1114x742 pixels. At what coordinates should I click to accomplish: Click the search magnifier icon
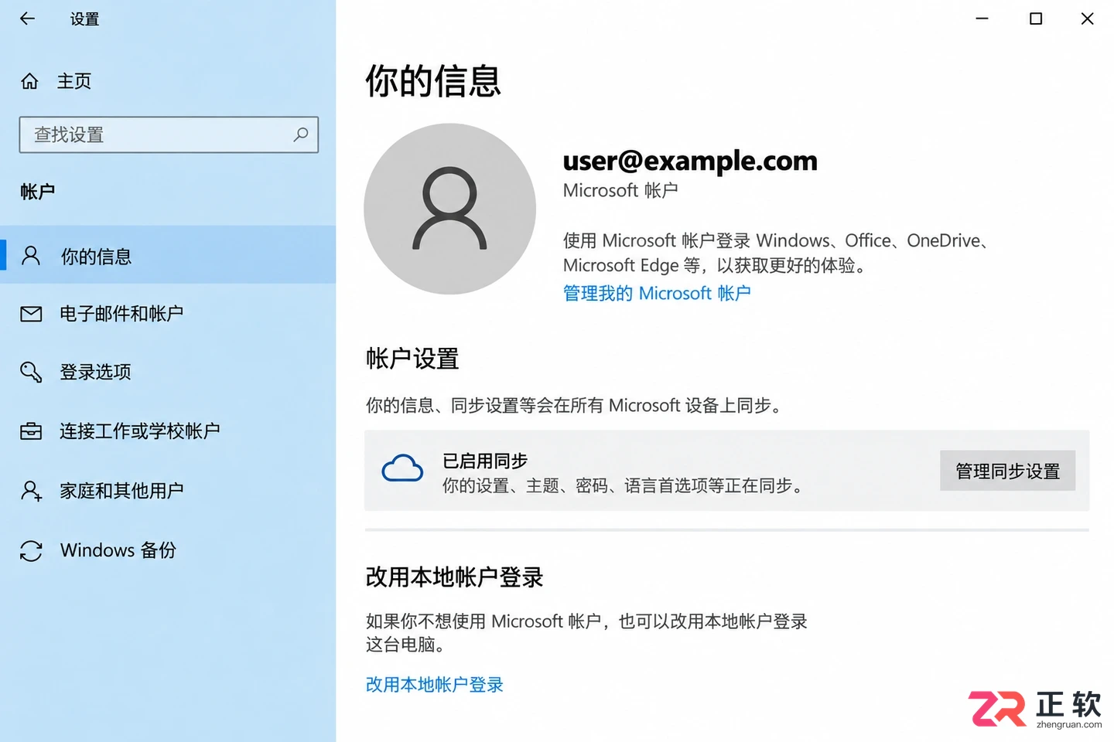(301, 134)
